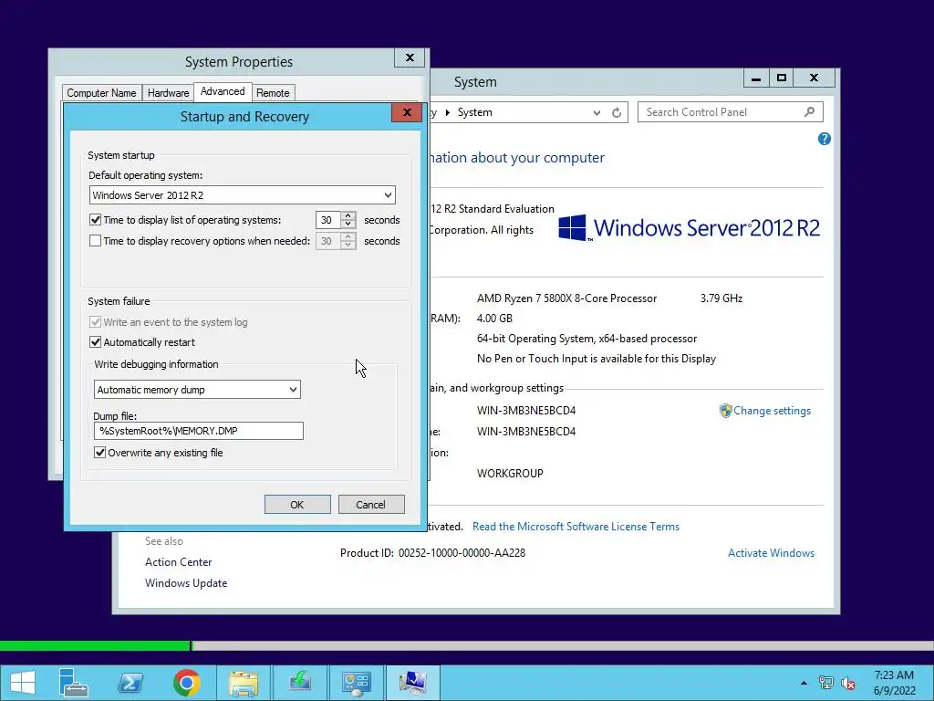
Task: Show hidden tray icons arrow
Action: 804,683
